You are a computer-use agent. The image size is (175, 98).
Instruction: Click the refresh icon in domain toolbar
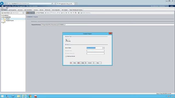click(23, 13)
